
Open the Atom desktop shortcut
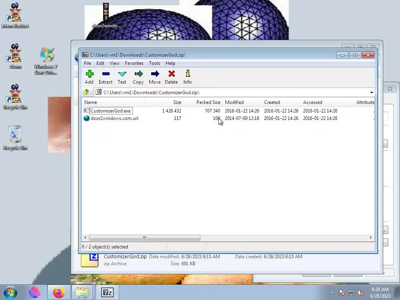click(x=15, y=56)
